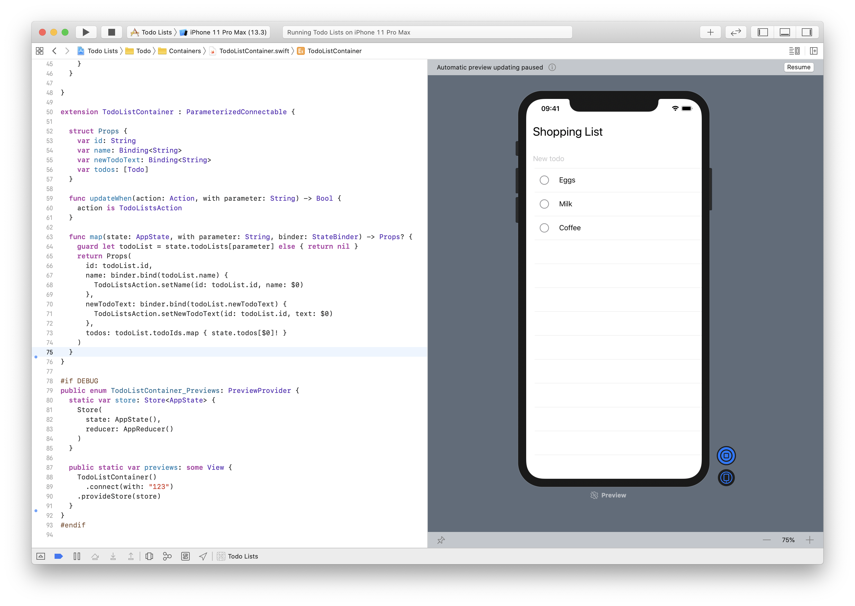Click the Run play button

[86, 32]
